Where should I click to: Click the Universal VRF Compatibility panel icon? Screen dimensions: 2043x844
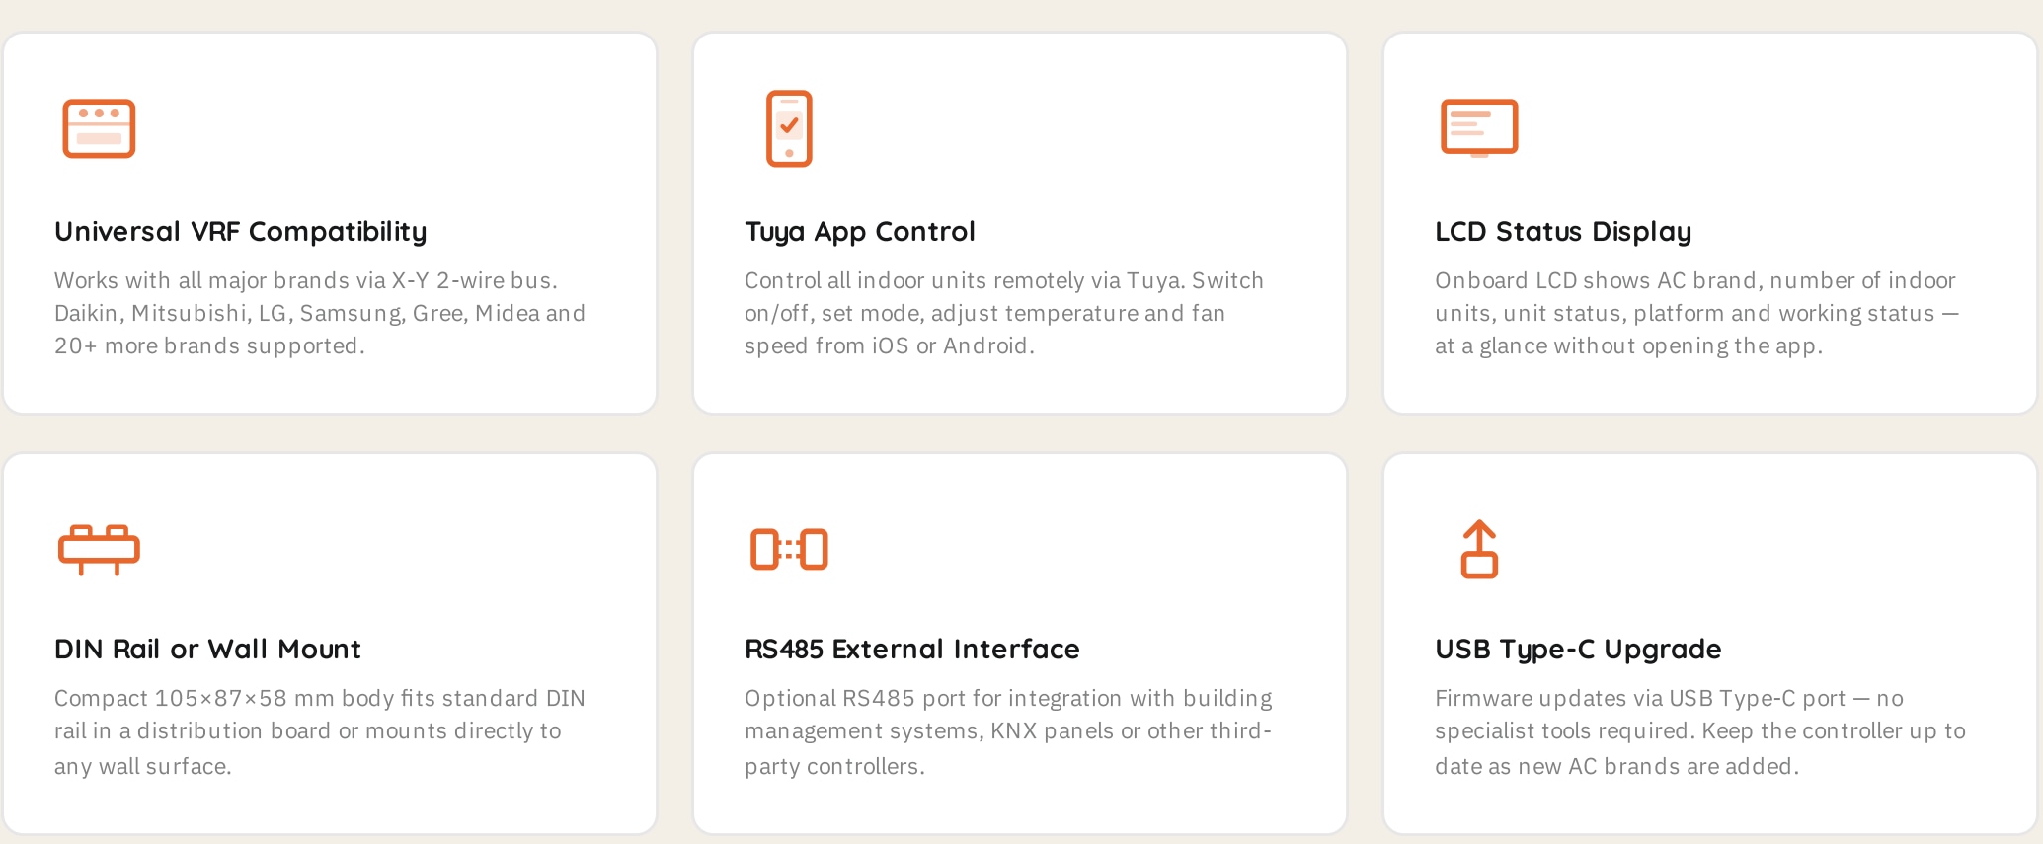[99, 128]
